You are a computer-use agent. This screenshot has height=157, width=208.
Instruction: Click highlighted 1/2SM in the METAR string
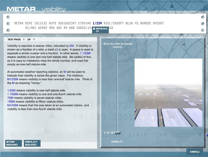pos(97,23)
